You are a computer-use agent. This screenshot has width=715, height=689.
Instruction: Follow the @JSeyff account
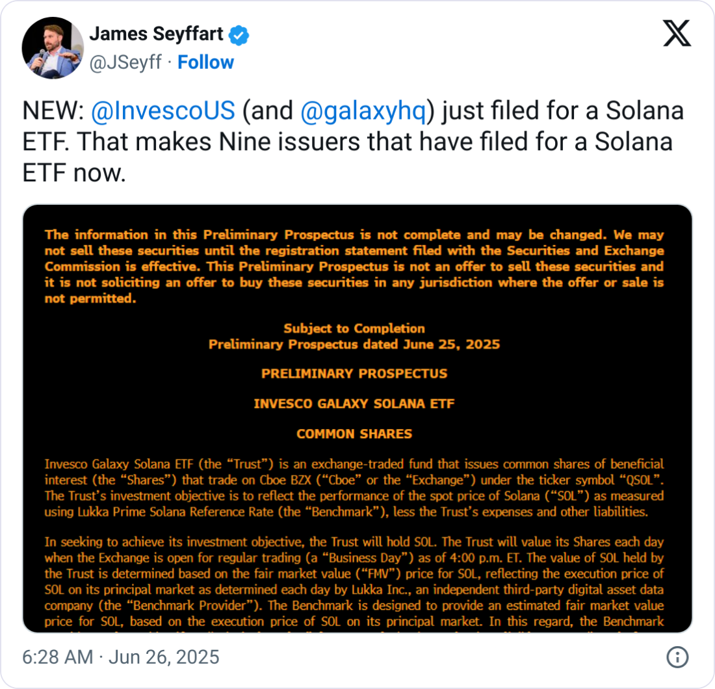(205, 62)
